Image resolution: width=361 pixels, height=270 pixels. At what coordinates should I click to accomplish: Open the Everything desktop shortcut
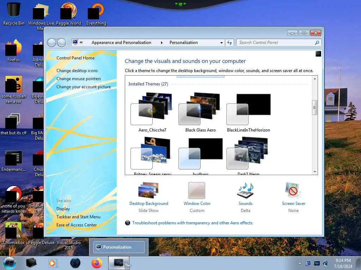[x=96, y=13]
